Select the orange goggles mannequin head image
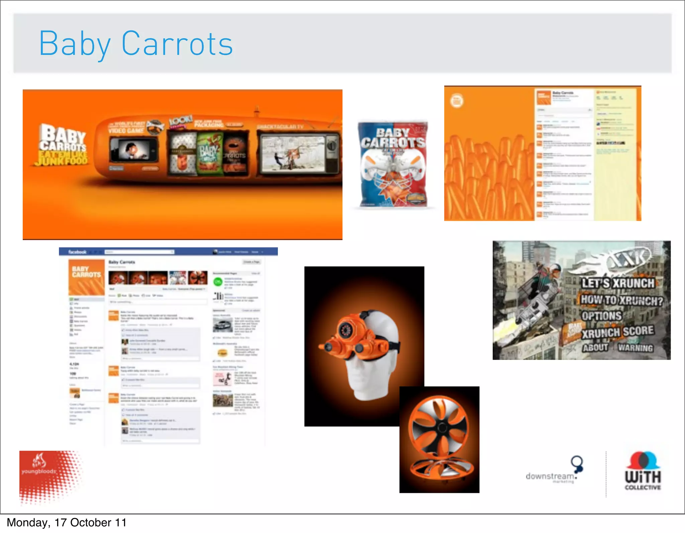 pos(364,346)
